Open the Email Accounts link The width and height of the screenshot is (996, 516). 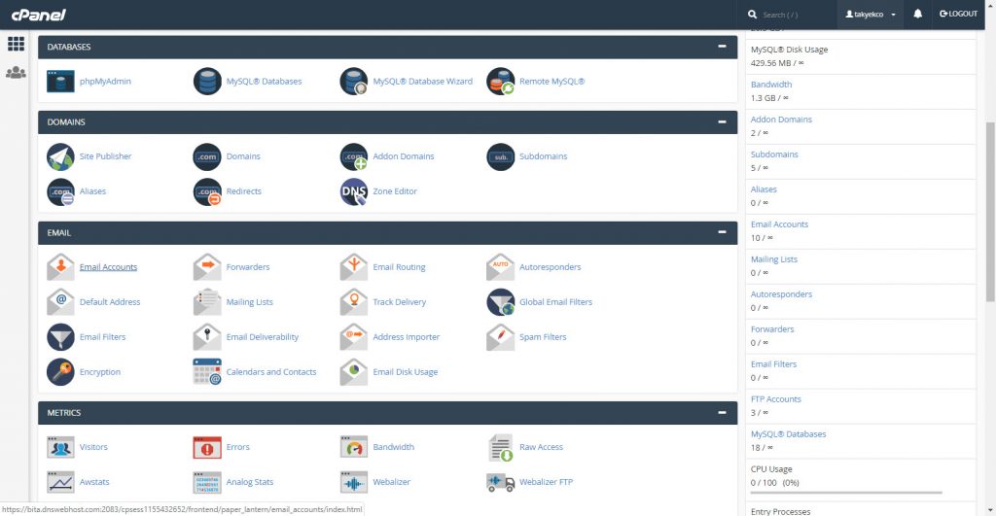tap(108, 267)
